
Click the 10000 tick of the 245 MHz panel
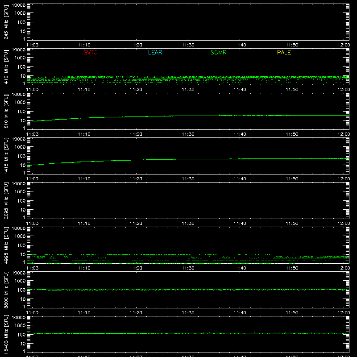[x=19, y=5]
